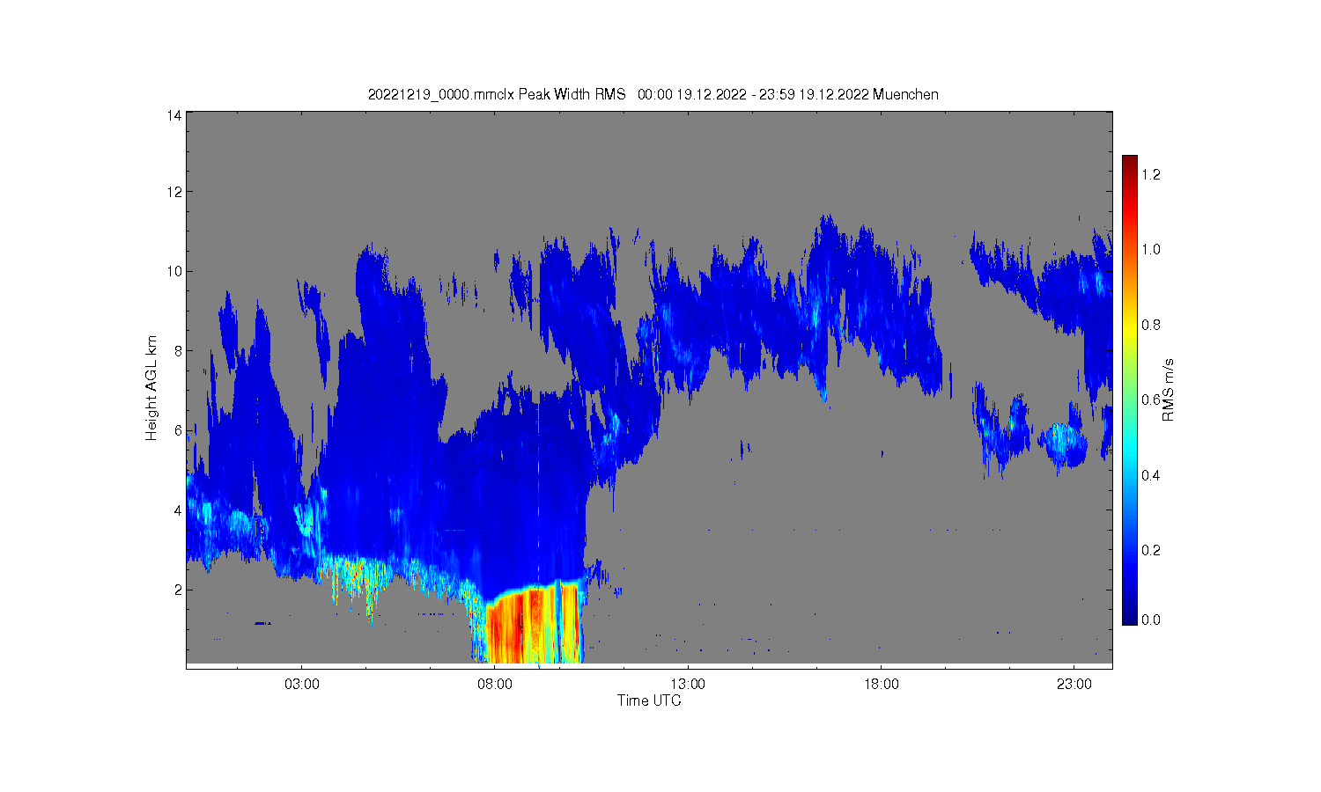Click the height tick label 6

[x=178, y=430]
